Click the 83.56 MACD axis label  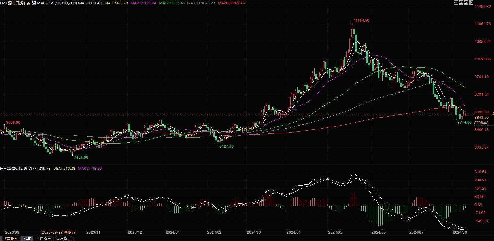[x=480, y=197]
